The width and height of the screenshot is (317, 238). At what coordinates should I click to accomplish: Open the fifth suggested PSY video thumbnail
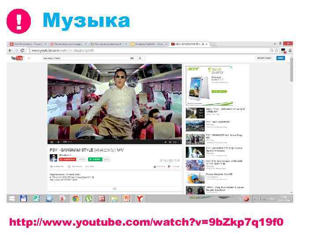point(195,165)
